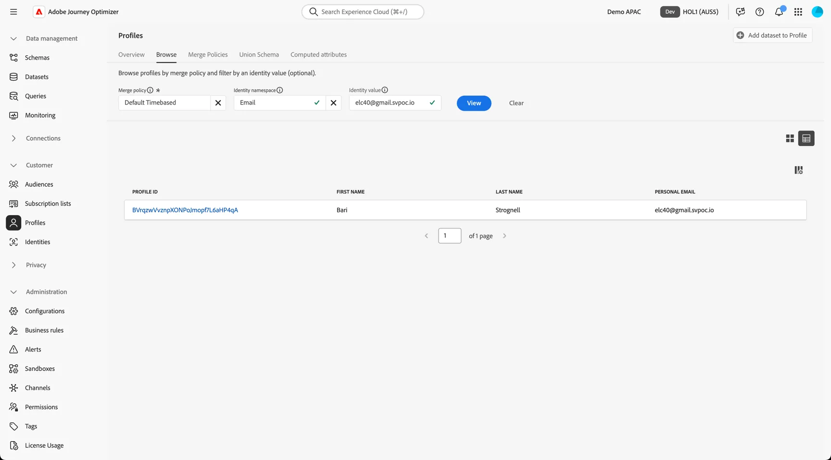Click the Adobe logo icon
The image size is (831, 460).
tap(39, 12)
